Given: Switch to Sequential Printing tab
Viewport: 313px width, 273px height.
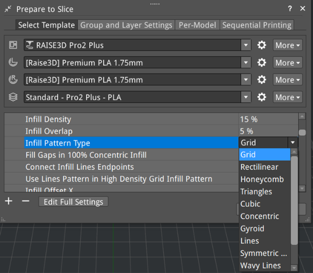Looking at the screenshot, I should [257, 25].
